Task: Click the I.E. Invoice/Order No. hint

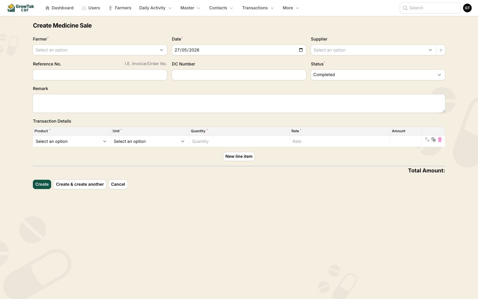Action: [x=146, y=64]
